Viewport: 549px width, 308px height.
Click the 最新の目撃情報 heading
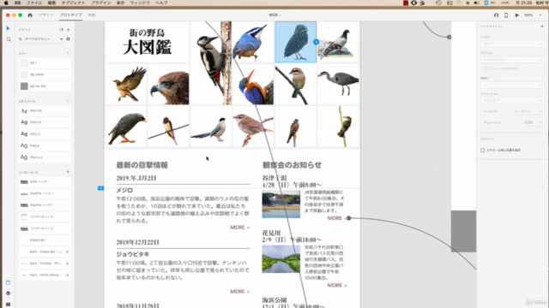click(x=142, y=165)
